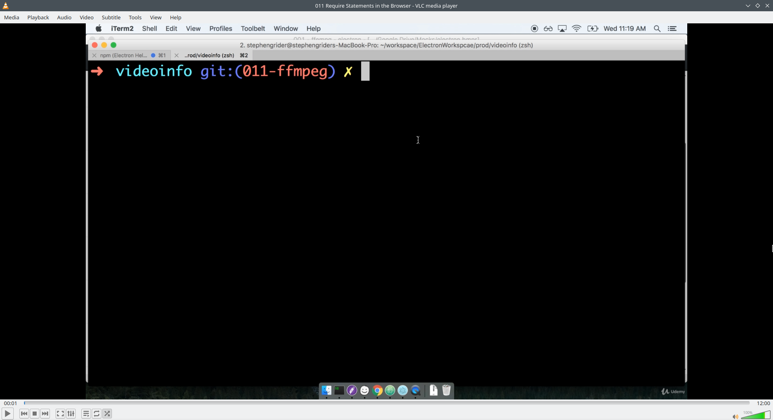This screenshot has height=420, width=773.
Task: Open the Notification Center list icon
Action: pos(672,29)
